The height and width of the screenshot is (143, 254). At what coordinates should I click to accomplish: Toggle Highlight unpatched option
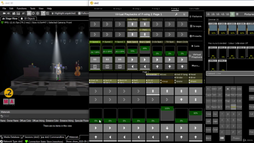(63, 13)
